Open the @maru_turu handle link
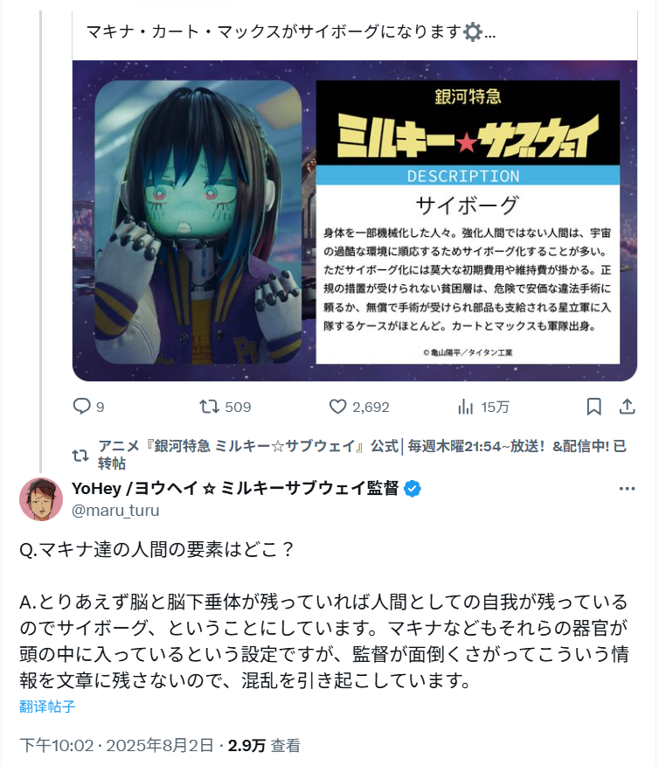Image resolution: width=659 pixels, height=766 pixels. (x=115, y=510)
